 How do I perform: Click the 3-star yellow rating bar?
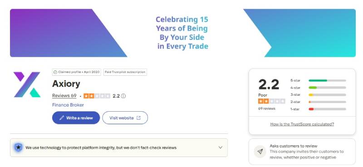point(327,95)
